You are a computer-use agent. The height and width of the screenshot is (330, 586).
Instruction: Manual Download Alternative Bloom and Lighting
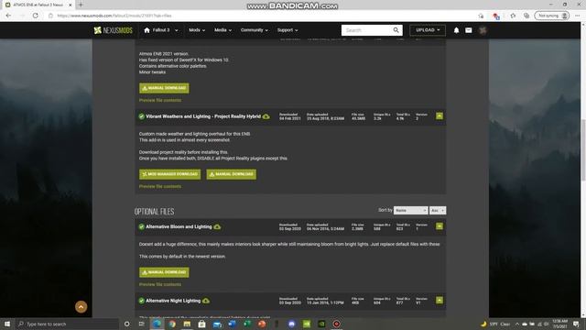[164, 272]
